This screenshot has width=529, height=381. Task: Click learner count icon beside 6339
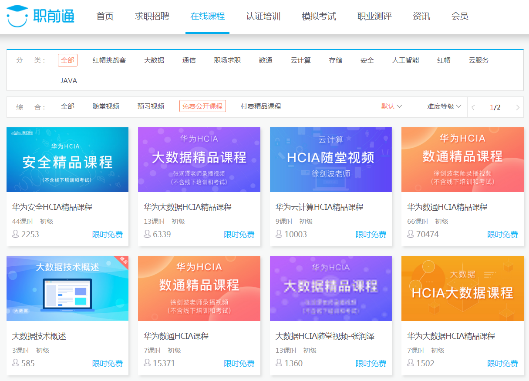[147, 234]
